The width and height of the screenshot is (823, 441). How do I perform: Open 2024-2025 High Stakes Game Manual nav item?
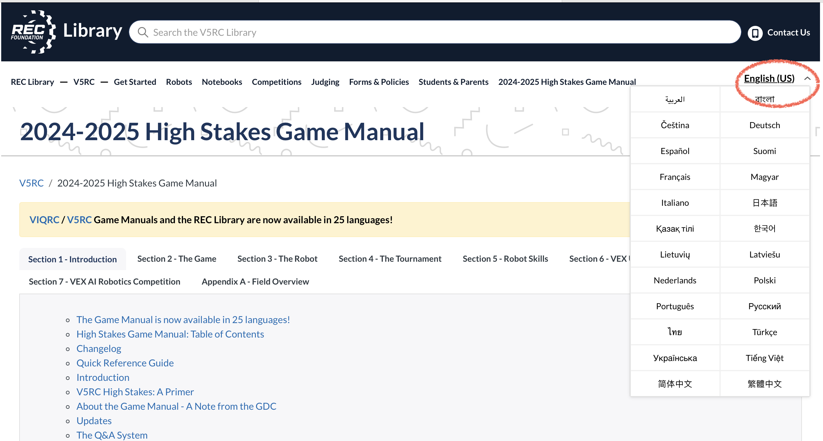[567, 82]
